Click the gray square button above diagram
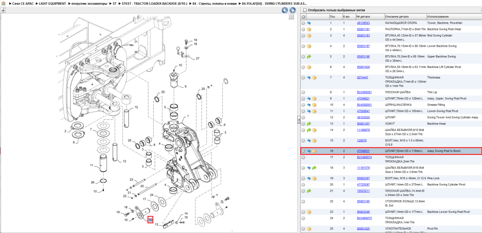Screen dimensions: 482x233 292,17
